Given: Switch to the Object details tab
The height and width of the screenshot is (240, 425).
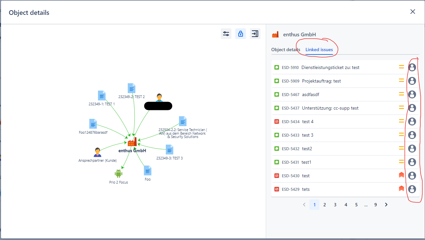Looking at the screenshot, I should pos(286,50).
